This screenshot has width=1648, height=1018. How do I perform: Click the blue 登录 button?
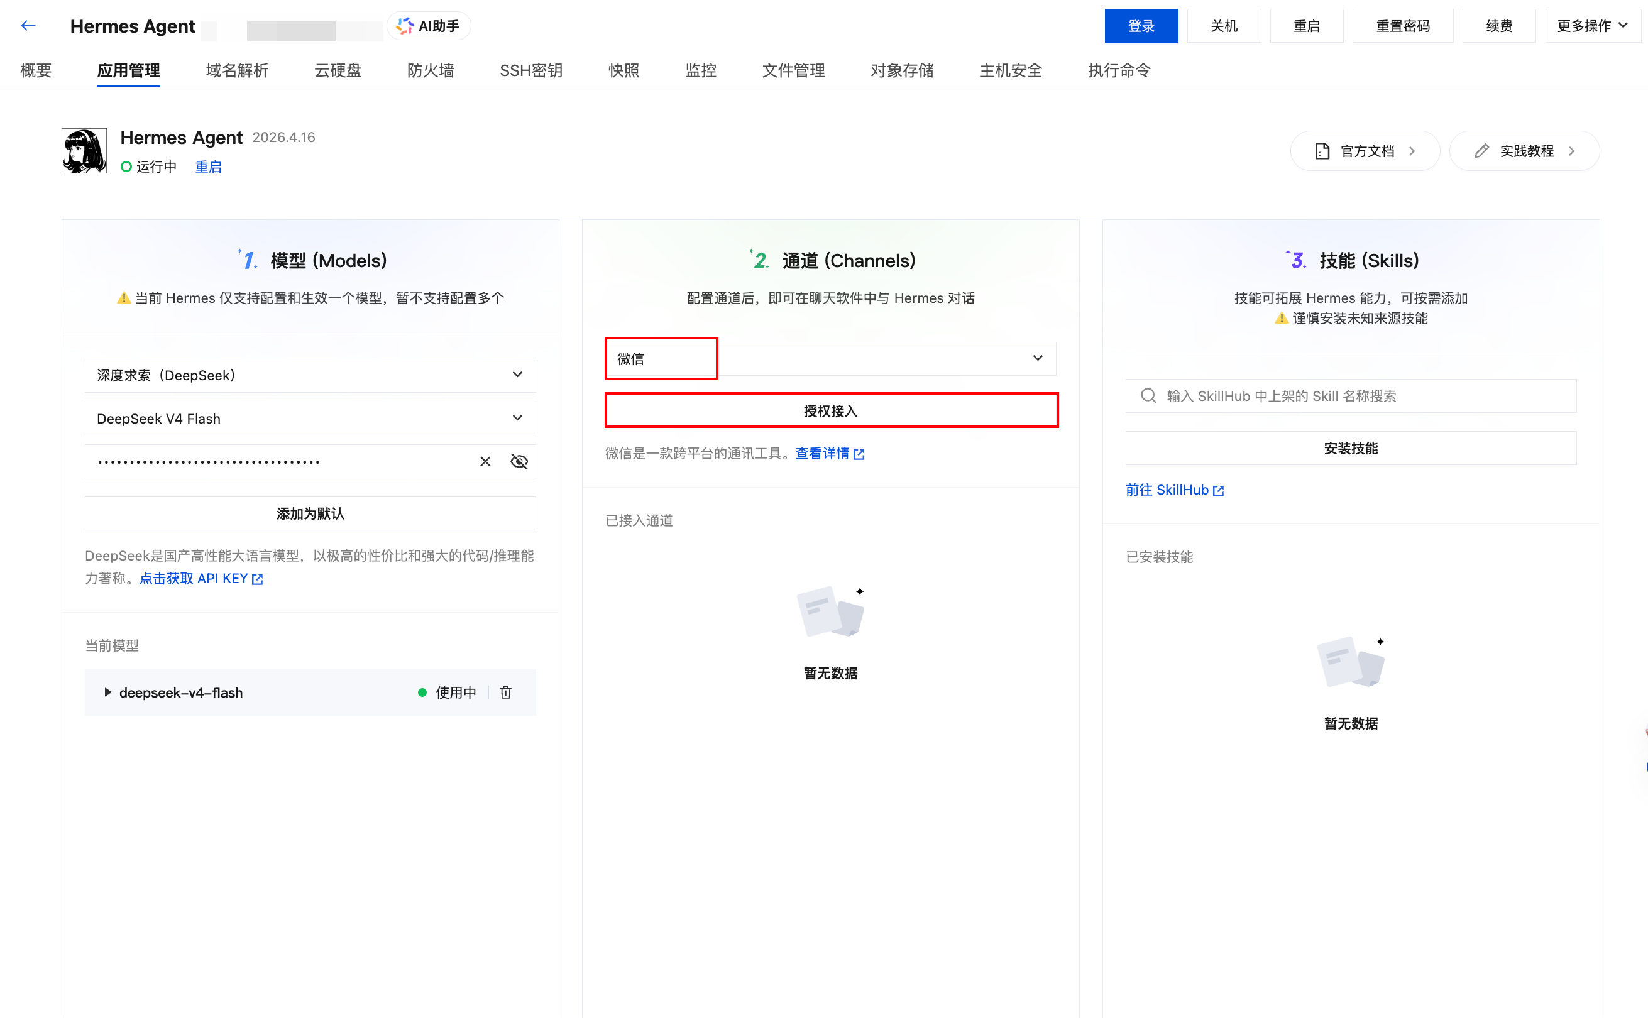[1141, 26]
